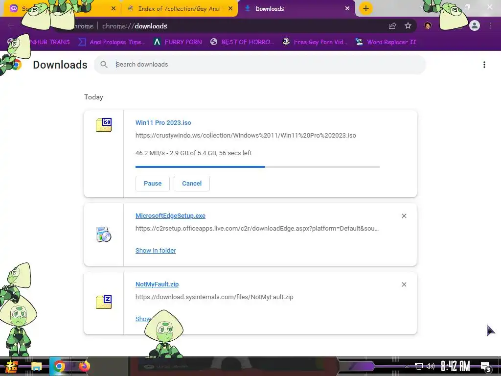Open the FURRY PORN bookmark
The width and height of the screenshot is (501, 376).
(178, 42)
